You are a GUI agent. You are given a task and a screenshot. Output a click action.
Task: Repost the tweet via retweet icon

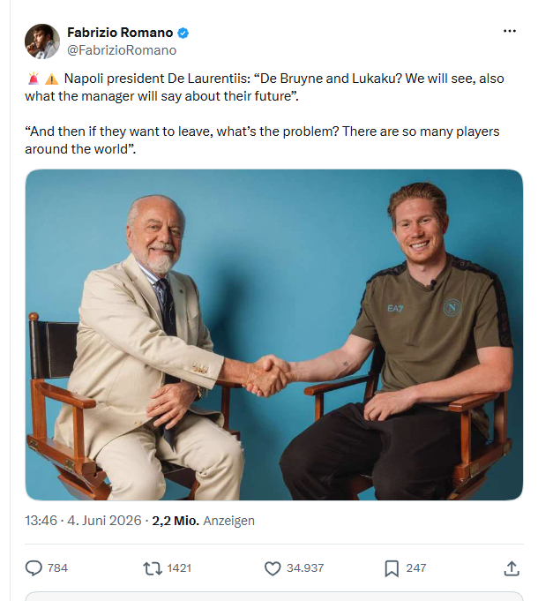[x=153, y=568]
